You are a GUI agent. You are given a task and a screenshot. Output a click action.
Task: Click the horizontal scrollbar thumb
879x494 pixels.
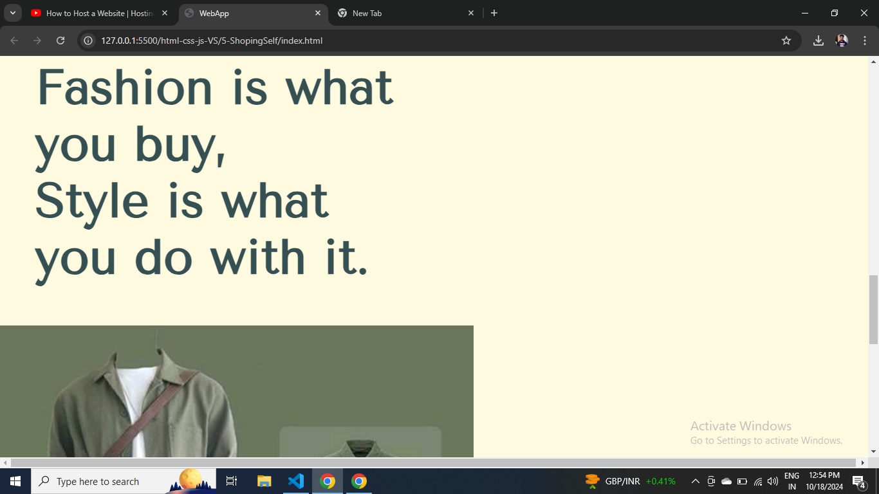pyautogui.click(x=434, y=463)
